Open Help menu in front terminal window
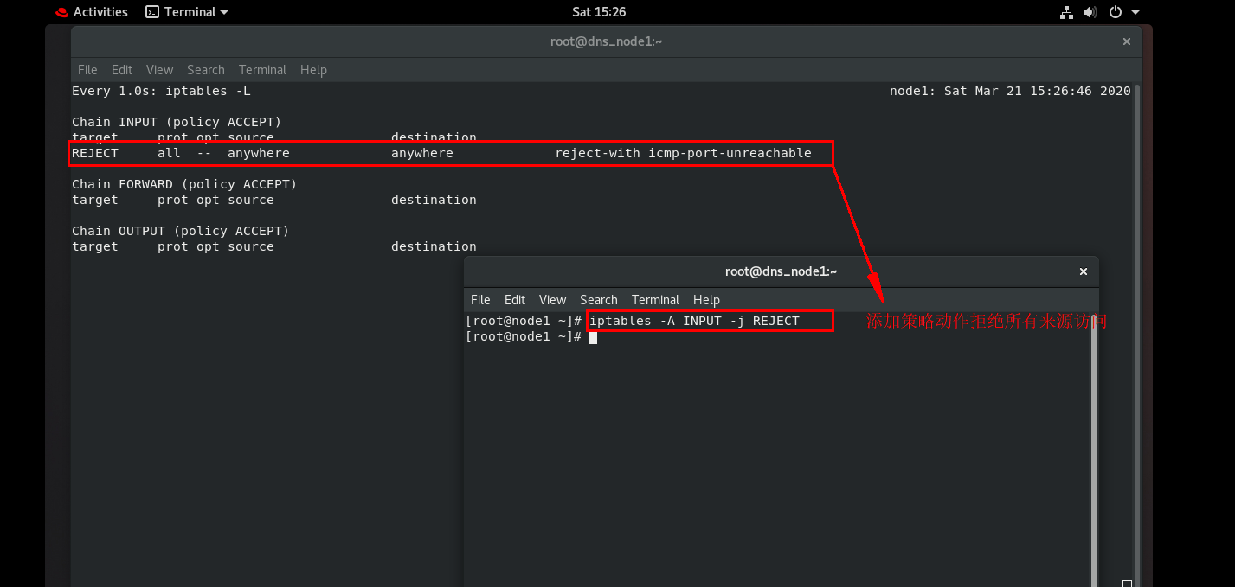The image size is (1235, 587). click(706, 300)
